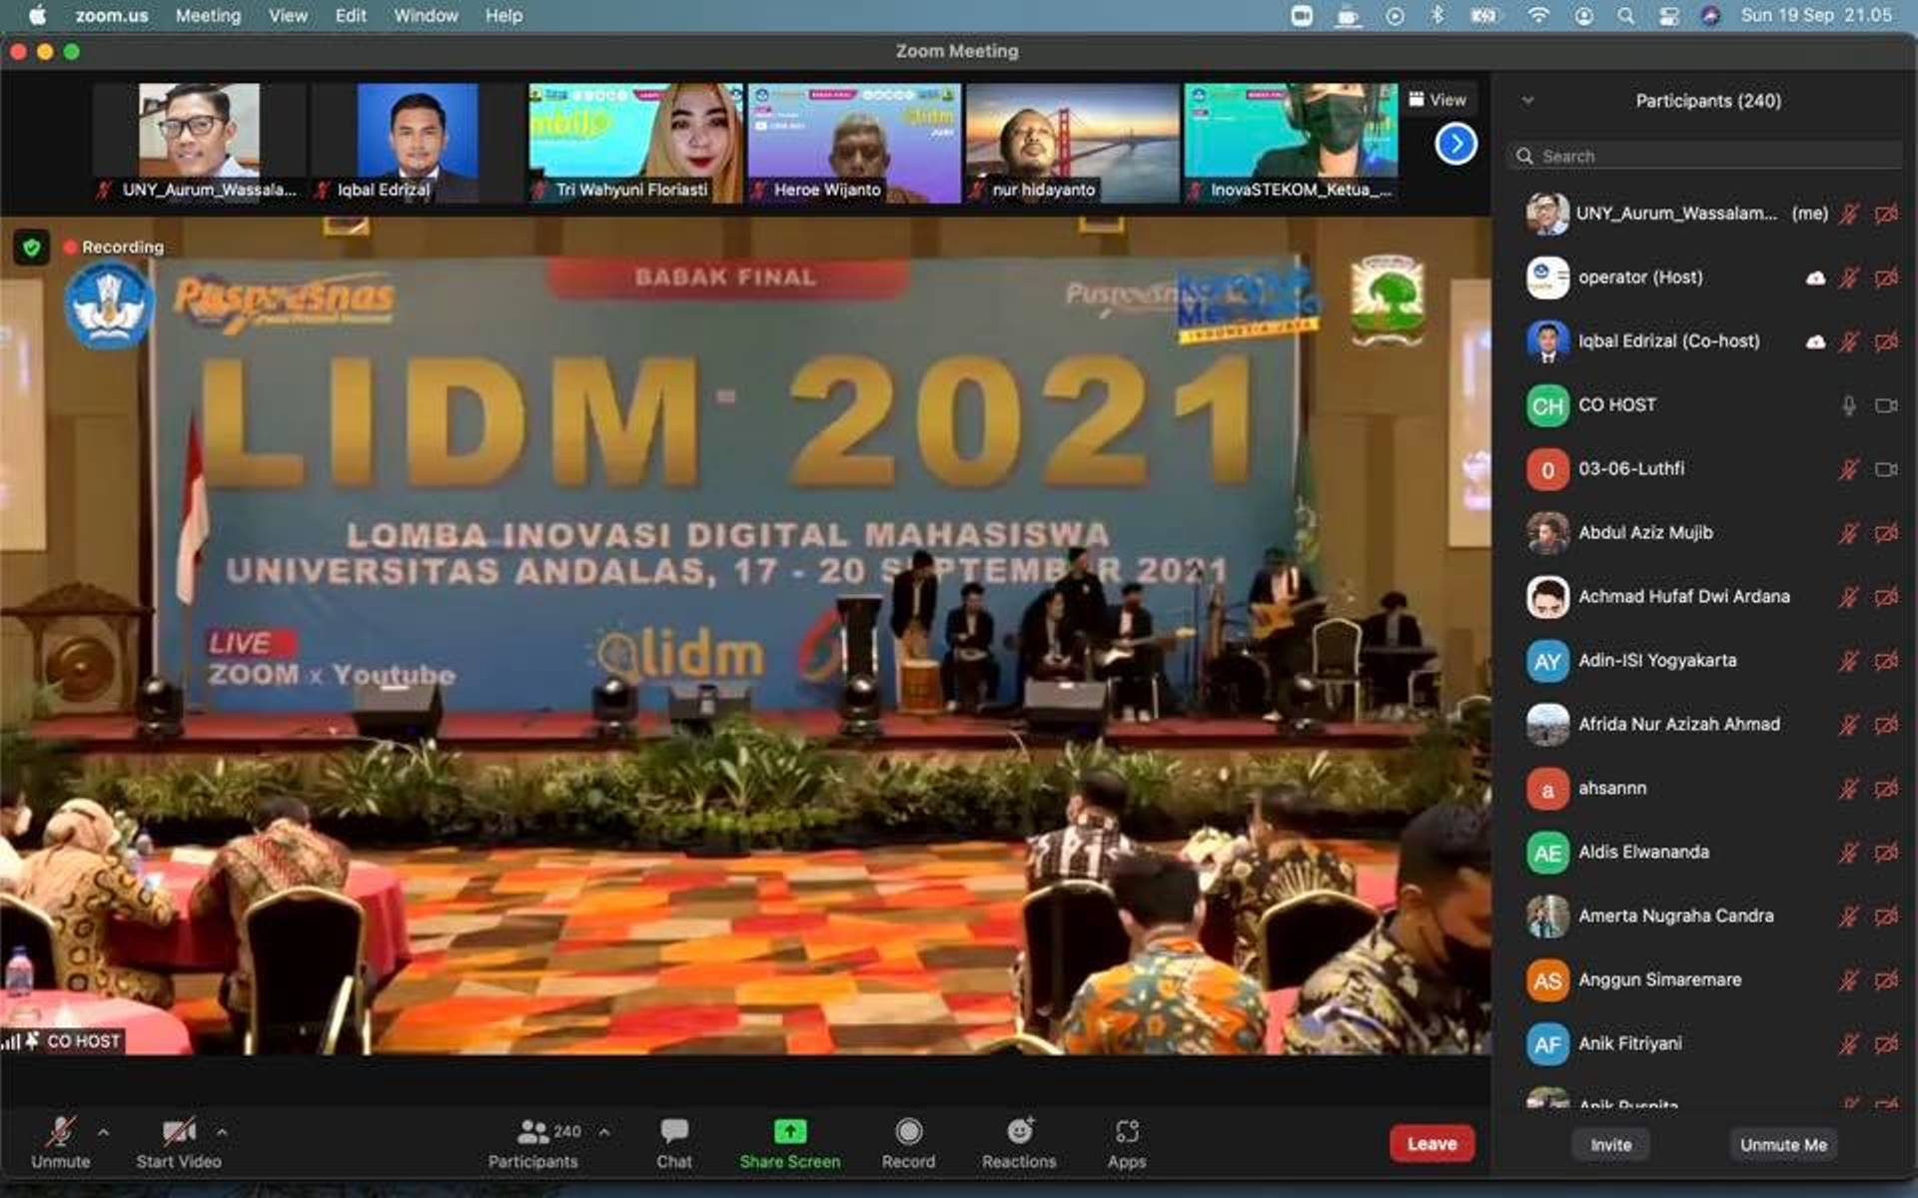The width and height of the screenshot is (1918, 1198).
Task: Click Afrida Nur Azizah Ahmad participant name
Action: (1679, 725)
